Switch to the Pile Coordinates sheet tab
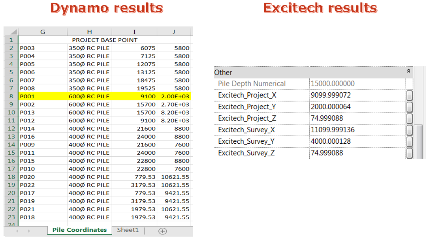Viewport: 429px width, 240px height. [x=80, y=230]
